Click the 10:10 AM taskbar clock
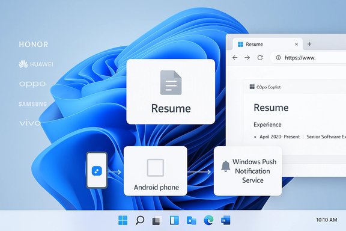The width and height of the screenshot is (346, 231). pyautogui.click(x=327, y=220)
